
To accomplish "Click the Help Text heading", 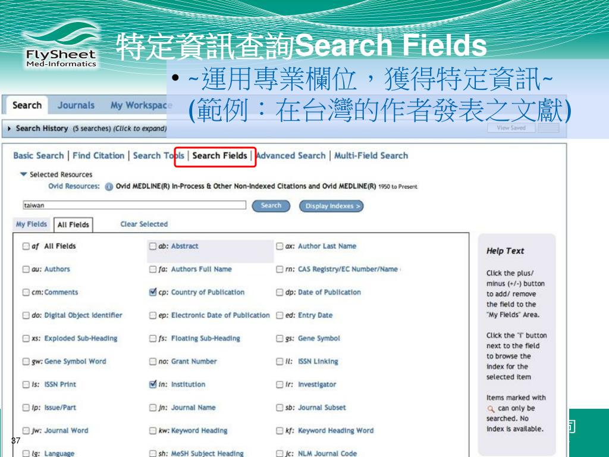I will [506, 251].
